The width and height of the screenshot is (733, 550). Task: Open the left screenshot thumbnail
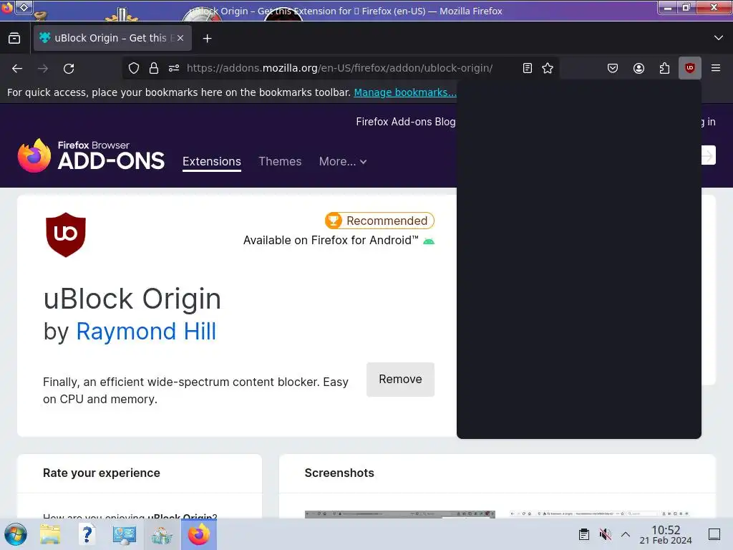pyautogui.click(x=399, y=514)
